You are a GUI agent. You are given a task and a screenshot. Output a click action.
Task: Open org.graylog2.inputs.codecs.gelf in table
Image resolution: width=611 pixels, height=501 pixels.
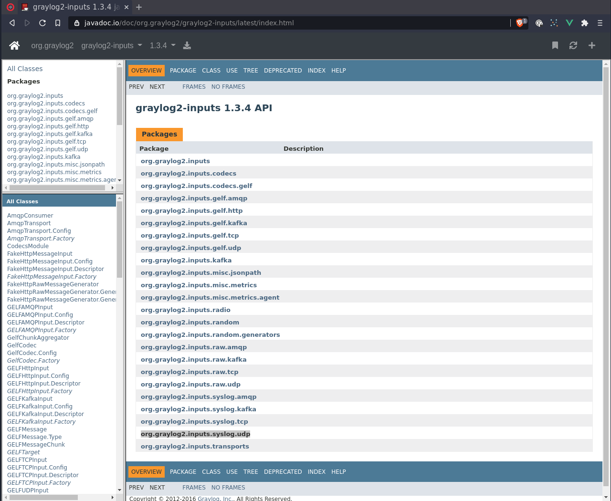pyautogui.click(x=196, y=186)
